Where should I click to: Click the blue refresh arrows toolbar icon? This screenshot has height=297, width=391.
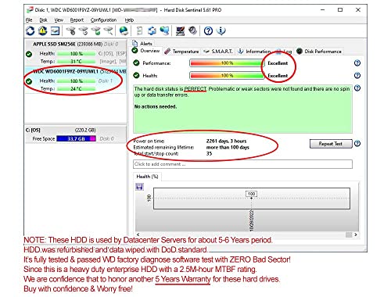(30, 31)
